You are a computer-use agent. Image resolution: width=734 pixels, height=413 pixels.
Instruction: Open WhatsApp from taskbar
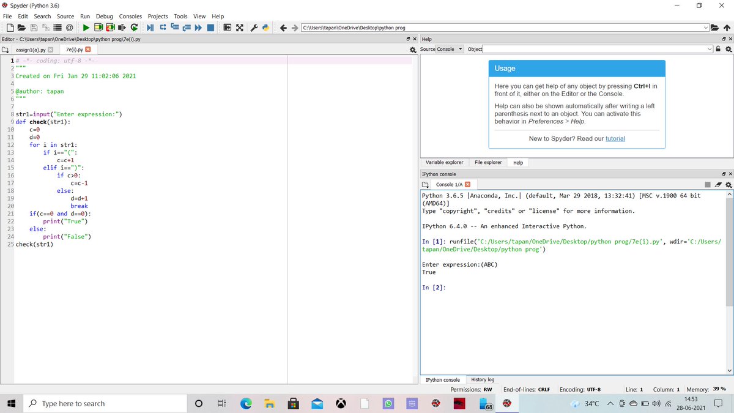pyautogui.click(x=388, y=404)
